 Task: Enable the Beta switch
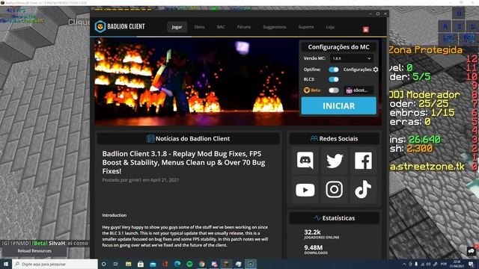point(334,90)
